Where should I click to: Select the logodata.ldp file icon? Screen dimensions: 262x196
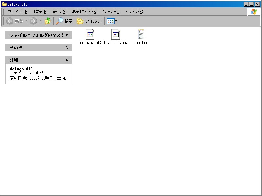[x=116, y=34]
